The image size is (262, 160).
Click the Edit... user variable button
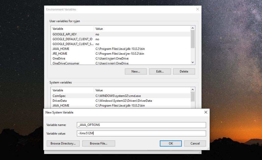(160, 71)
